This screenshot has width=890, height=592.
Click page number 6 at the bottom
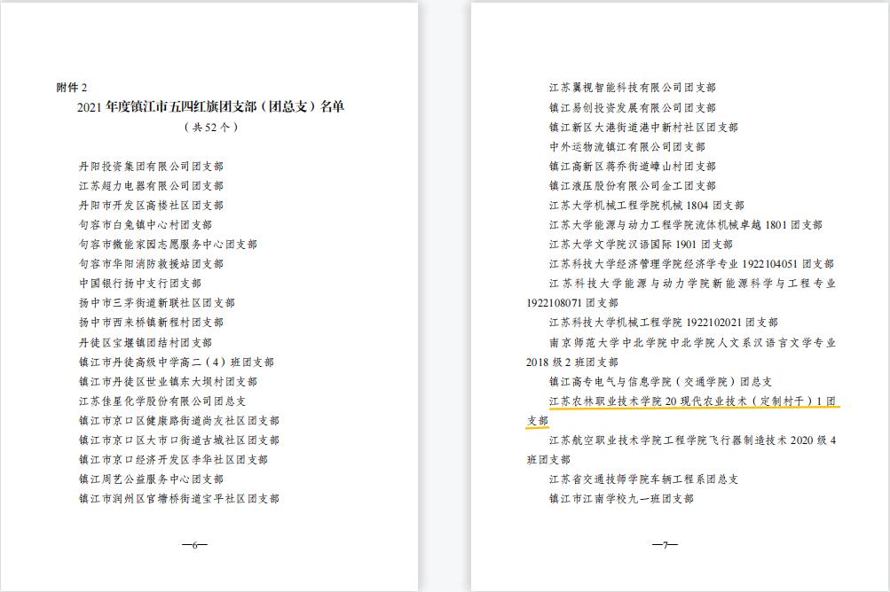point(194,544)
